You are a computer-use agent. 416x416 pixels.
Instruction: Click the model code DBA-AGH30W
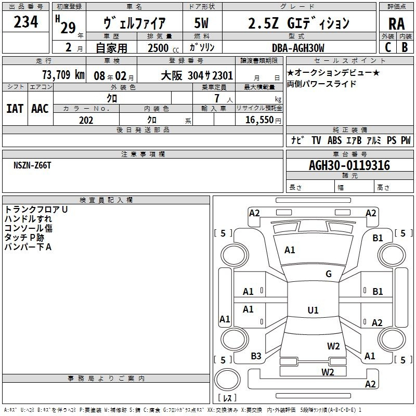pyautogui.click(x=298, y=48)
